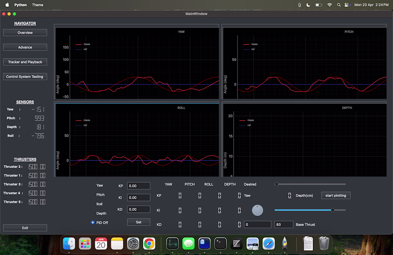393x255 pixels.
Task: Click the Set button for PID gains
Action: pos(139,222)
